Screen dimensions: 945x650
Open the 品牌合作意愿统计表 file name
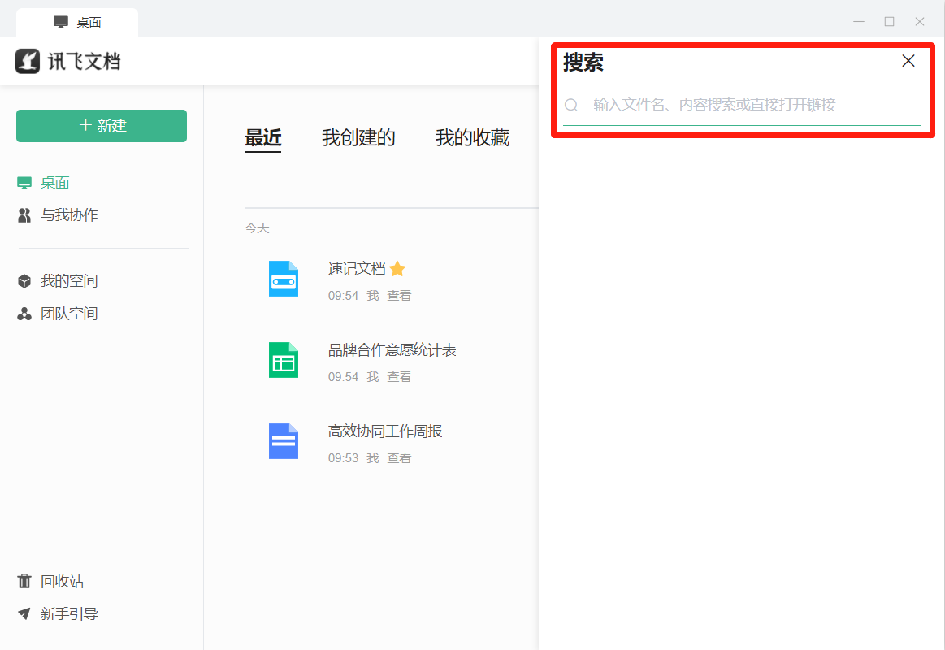pyautogui.click(x=392, y=350)
